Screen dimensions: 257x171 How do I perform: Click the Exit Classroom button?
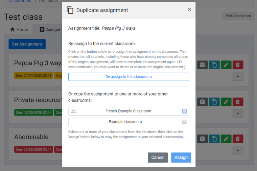pos(238,16)
